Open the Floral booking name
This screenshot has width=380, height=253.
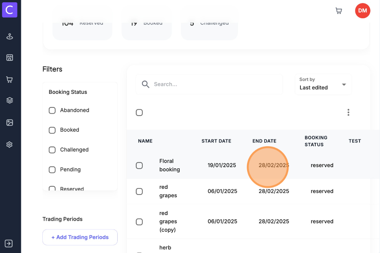pyautogui.click(x=170, y=165)
